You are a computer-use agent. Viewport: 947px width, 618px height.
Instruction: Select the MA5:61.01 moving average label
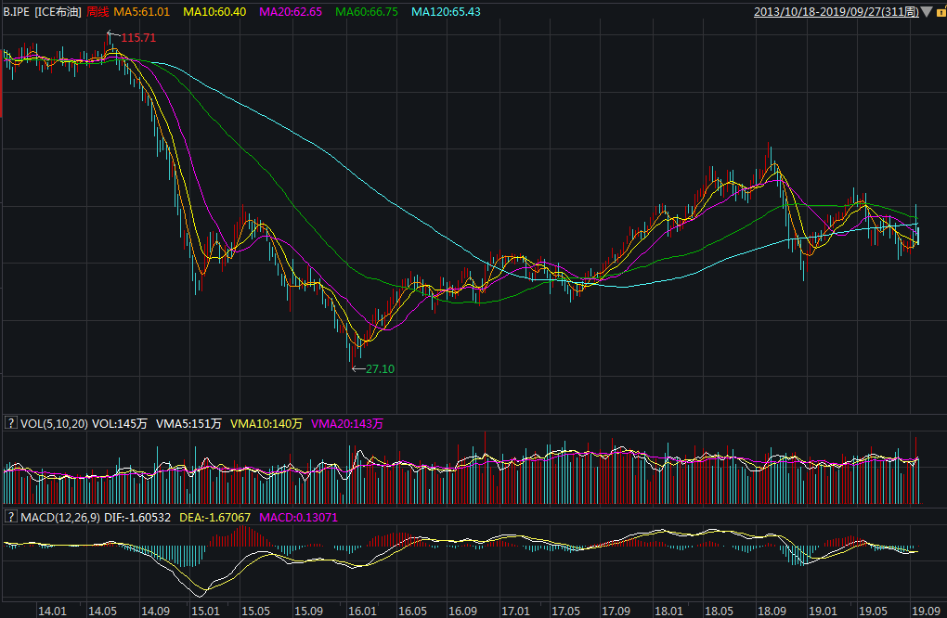click(x=141, y=12)
